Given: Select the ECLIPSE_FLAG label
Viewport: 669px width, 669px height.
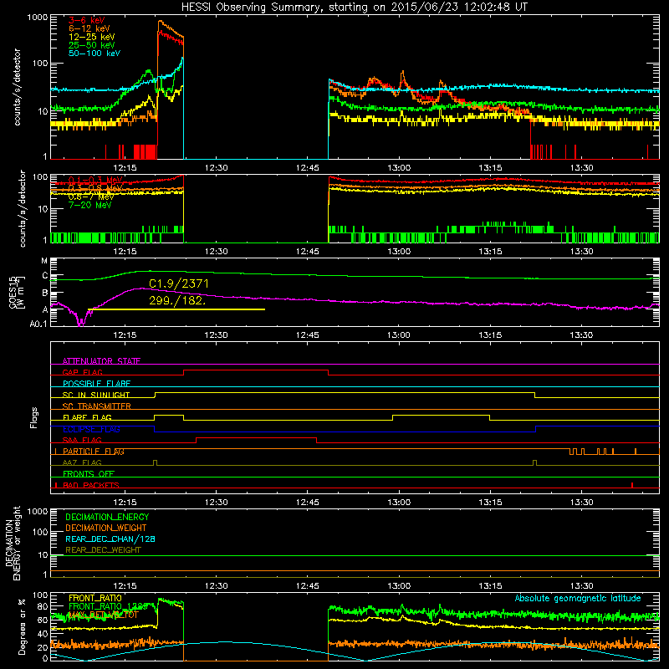Looking at the screenshot, I should click(91, 429).
